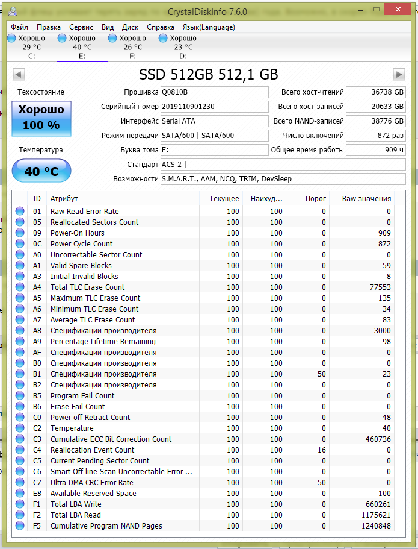The height and width of the screenshot is (549, 418).
Task: Click the Стандарт field ACS-2
Action: coord(283,164)
